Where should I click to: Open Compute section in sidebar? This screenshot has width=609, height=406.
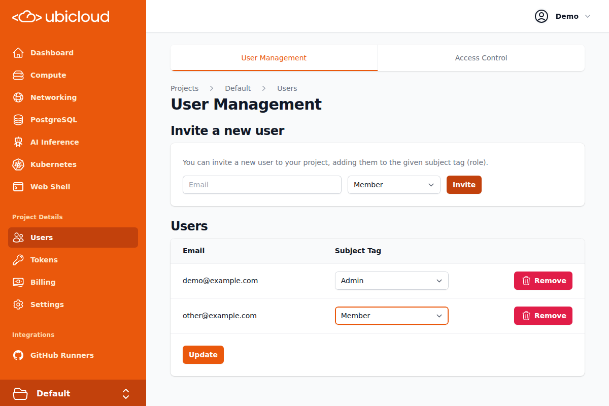point(73,75)
